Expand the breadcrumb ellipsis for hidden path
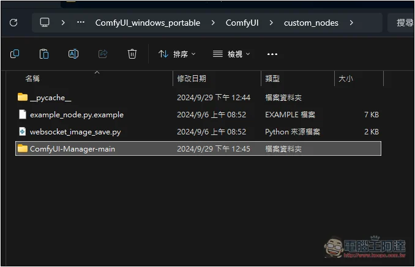The image size is (415, 267). pos(81,23)
